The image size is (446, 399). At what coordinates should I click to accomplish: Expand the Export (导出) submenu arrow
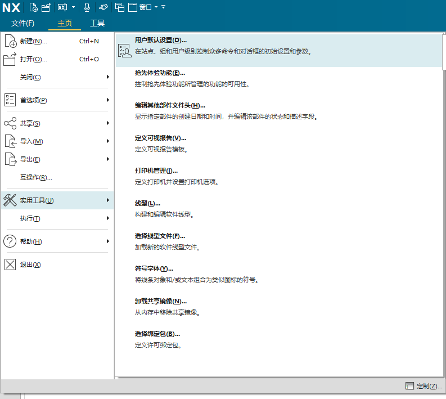coord(107,159)
